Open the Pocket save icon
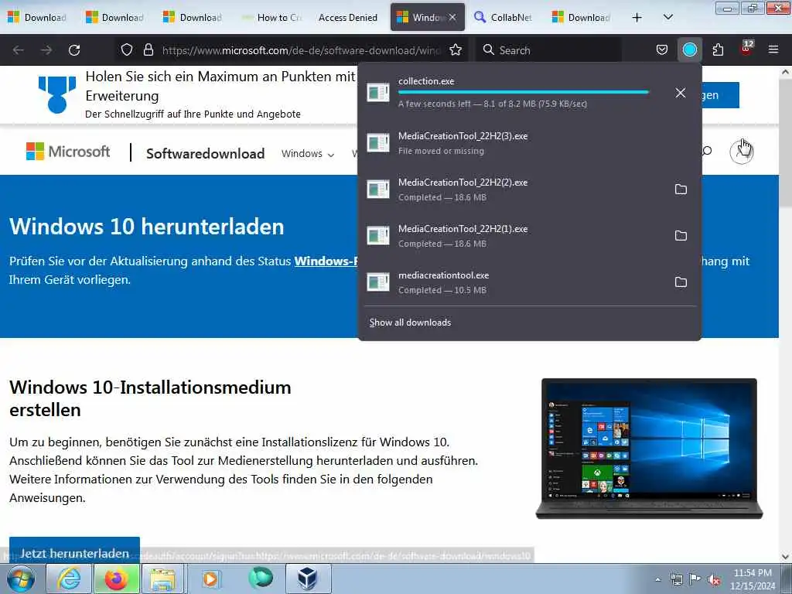This screenshot has height=594, width=792. 662,50
